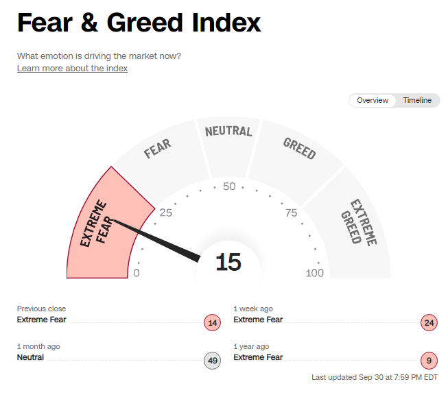Click the 1 year ago badge 9

tap(429, 361)
